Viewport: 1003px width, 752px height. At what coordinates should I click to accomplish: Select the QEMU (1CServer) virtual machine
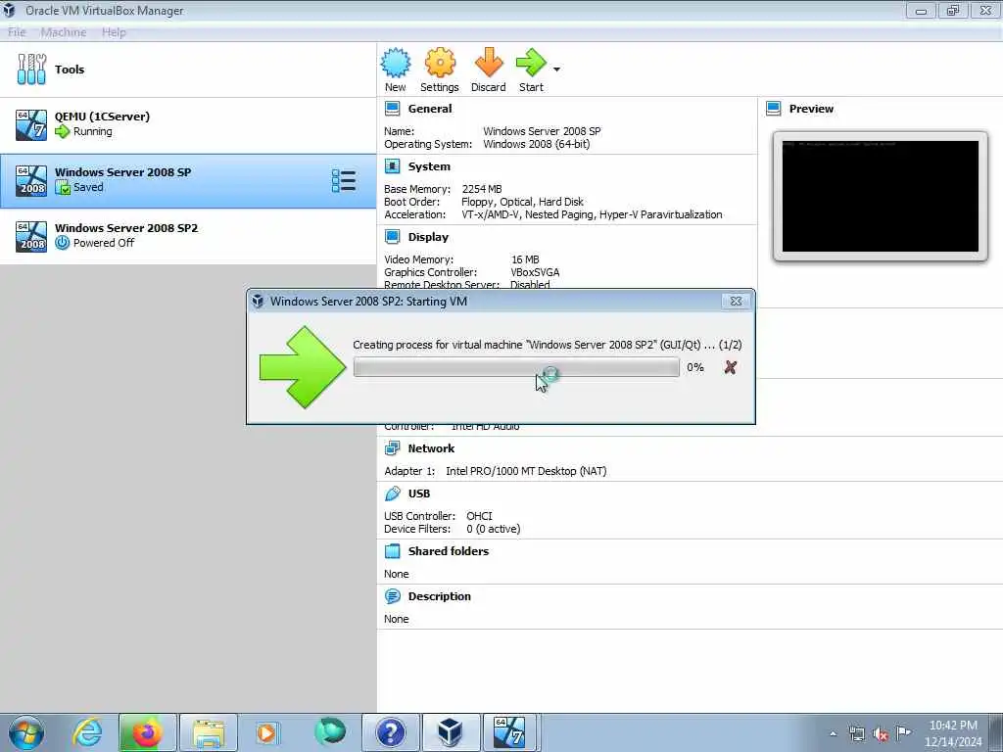click(188, 124)
